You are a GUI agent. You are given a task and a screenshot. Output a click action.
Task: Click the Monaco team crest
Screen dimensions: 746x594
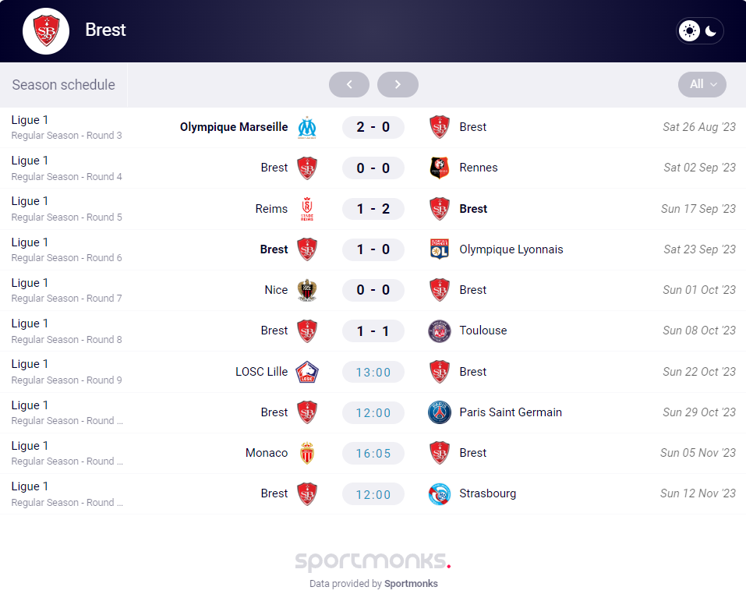coord(307,453)
